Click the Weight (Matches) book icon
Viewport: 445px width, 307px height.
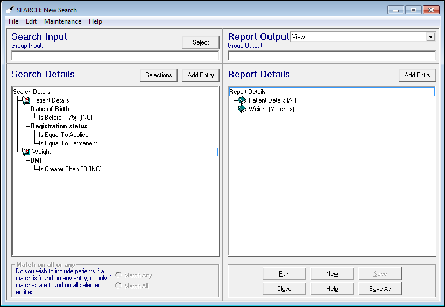point(242,109)
